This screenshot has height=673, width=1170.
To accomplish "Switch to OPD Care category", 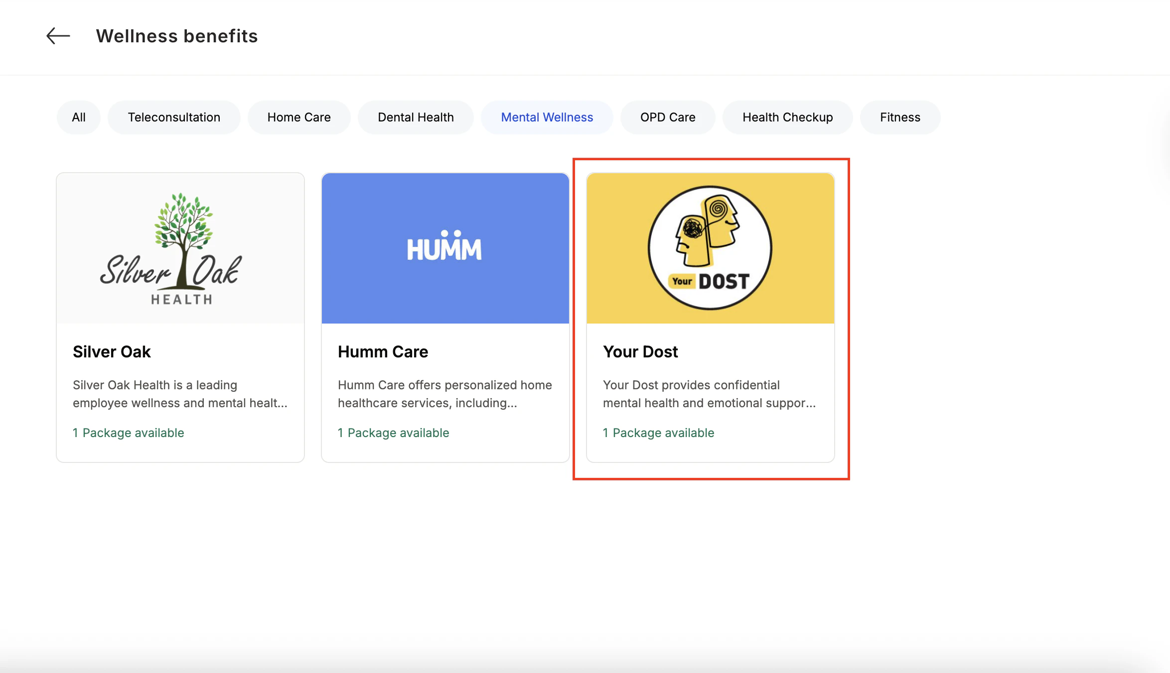I will coord(668,117).
